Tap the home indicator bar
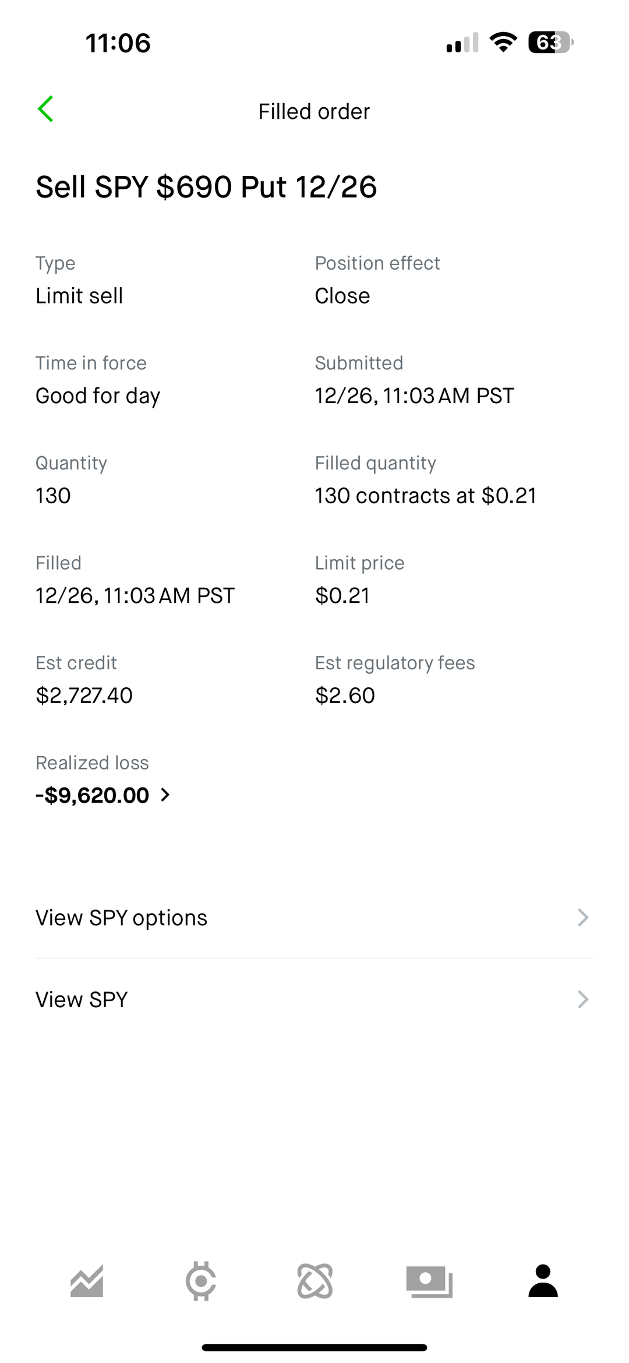The image size is (629, 1363). [314, 1347]
